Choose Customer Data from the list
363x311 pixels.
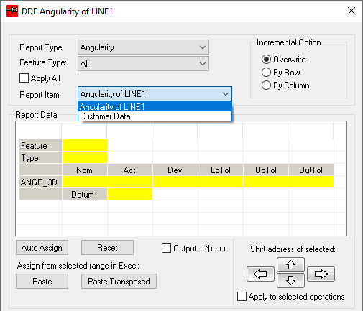point(155,116)
